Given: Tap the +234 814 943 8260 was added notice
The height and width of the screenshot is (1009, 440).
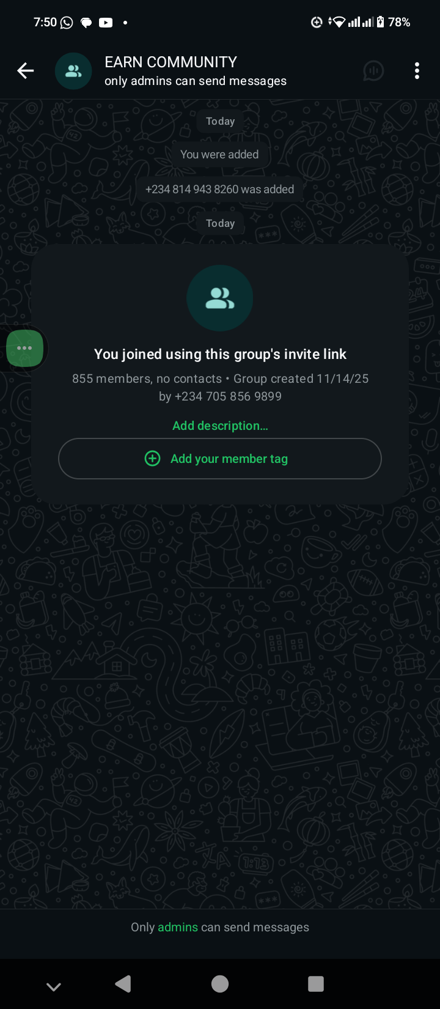Looking at the screenshot, I should 220,190.
